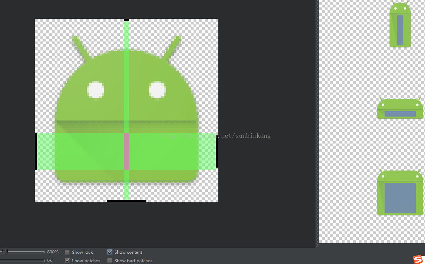Image resolution: width=425 pixels, height=264 pixels.
Task: Uncheck the Show content checkbox
Action: click(x=110, y=252)
